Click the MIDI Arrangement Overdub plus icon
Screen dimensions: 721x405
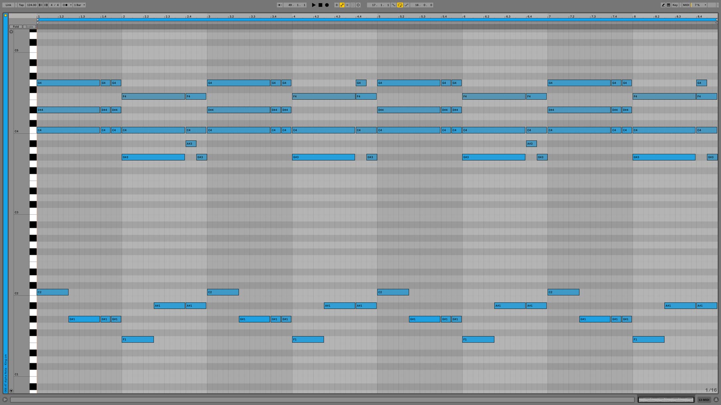pyautogui.click(x=336, y=5)
